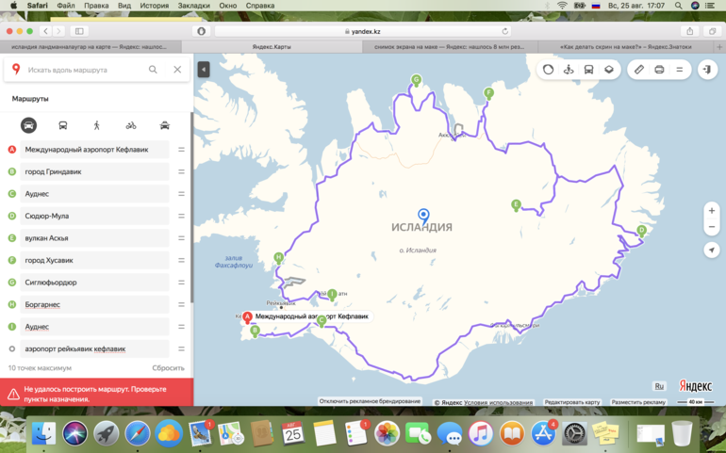Screen dimensions: 726x453
Task: Click red marker A at Keflavik airport
Action: [x=247, y=317]
